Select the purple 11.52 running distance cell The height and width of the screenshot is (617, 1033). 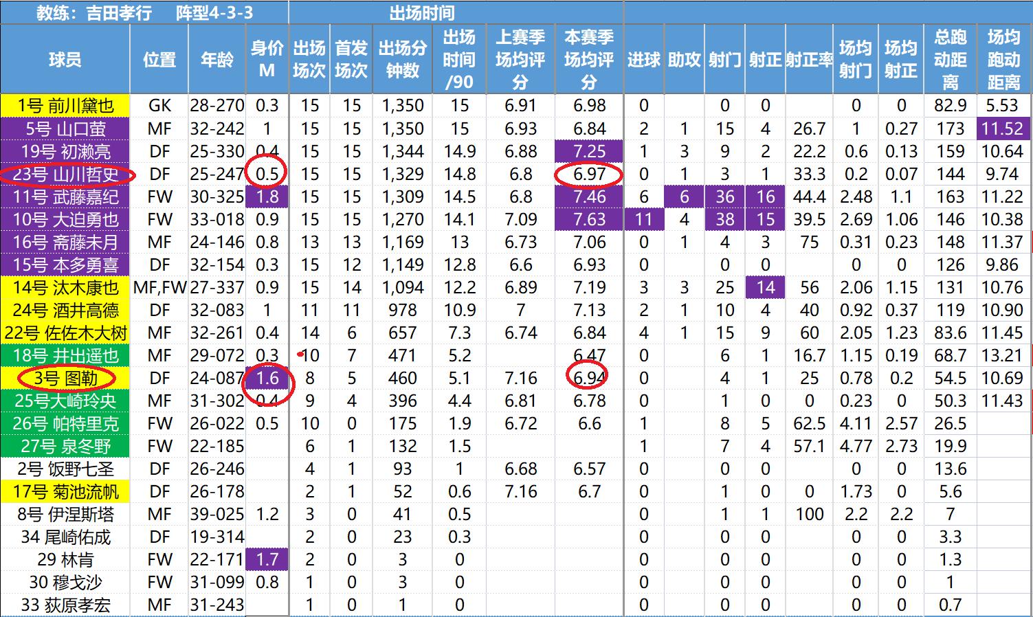point(1002,128)
